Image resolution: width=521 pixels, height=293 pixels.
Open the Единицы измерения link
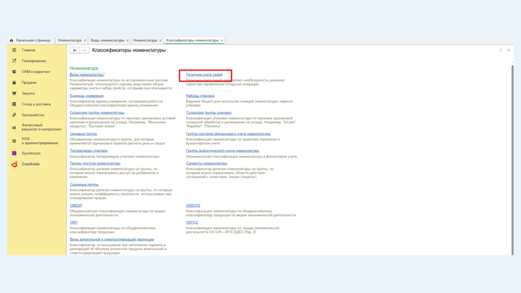86,95
